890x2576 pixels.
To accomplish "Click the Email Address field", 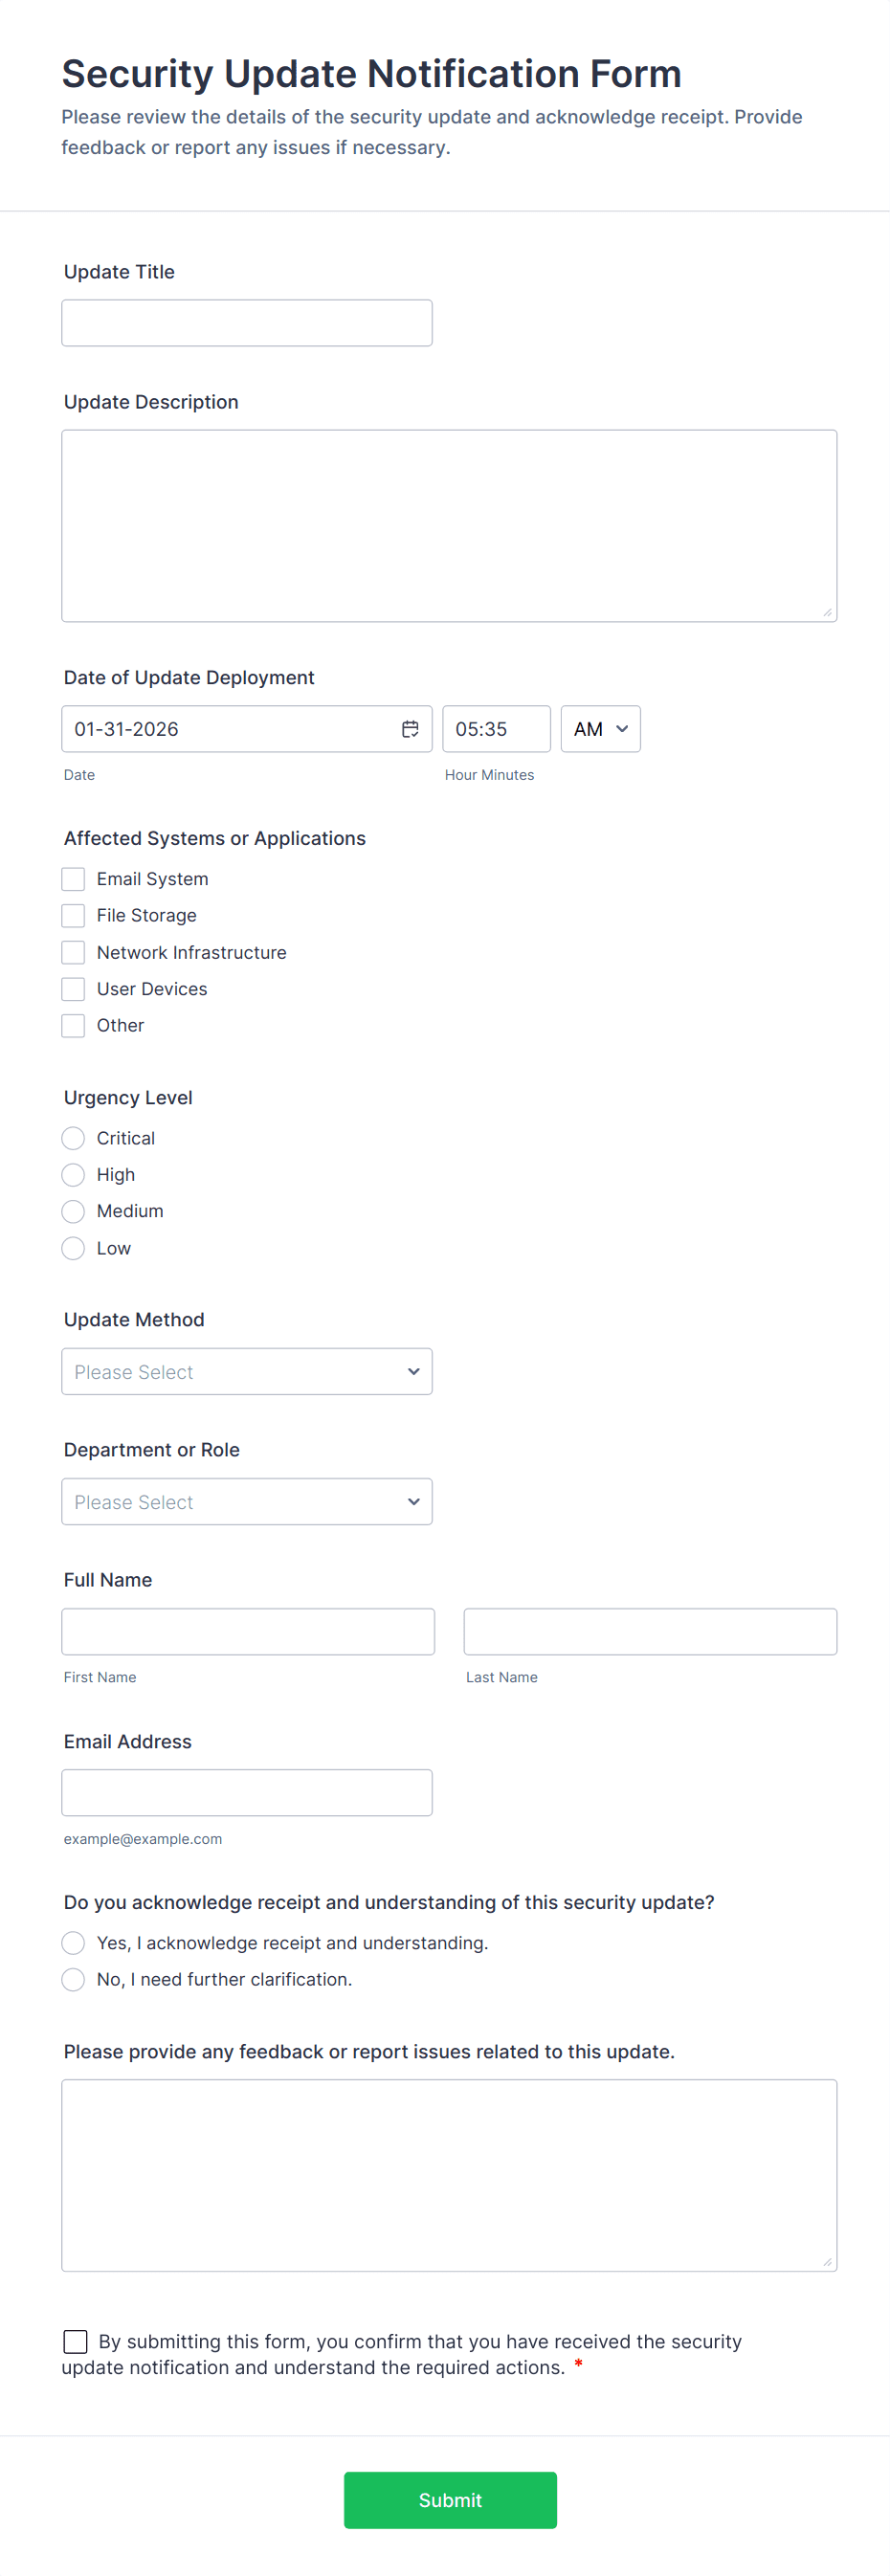I will [247, 1792].
